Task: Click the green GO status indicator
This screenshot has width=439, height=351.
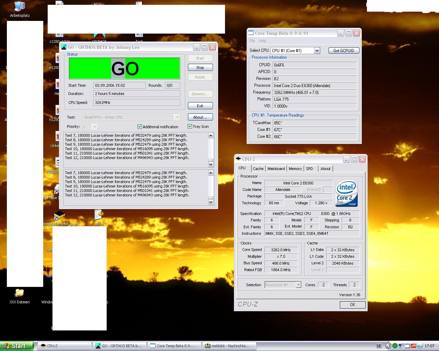Action: point(124,69)
